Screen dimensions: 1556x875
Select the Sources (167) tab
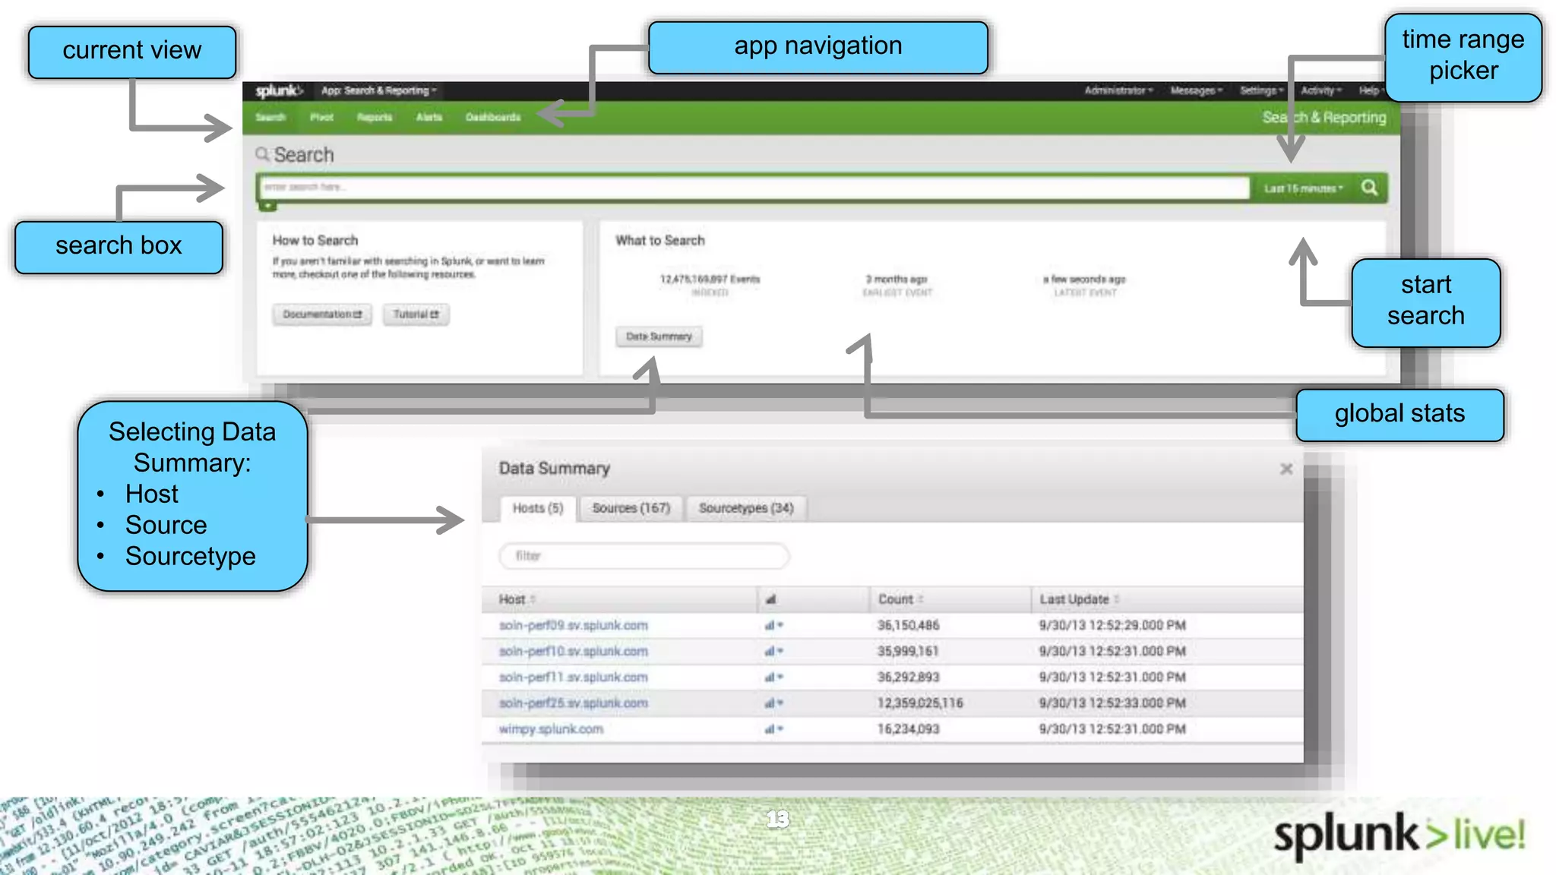pyautogui.click(x=631, y=508)
